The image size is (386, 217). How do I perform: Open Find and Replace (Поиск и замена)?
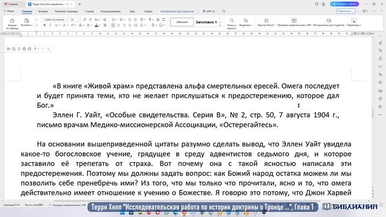(x=232, y=24)
